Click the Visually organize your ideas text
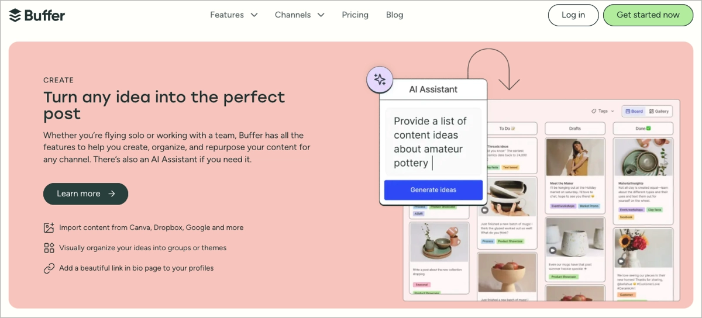The image size is (702, 318). point(143,248)
